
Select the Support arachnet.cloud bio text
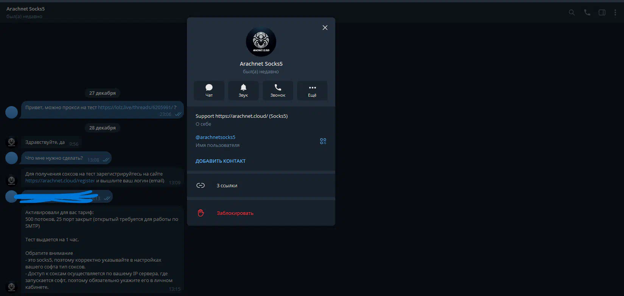pos(241,116)
